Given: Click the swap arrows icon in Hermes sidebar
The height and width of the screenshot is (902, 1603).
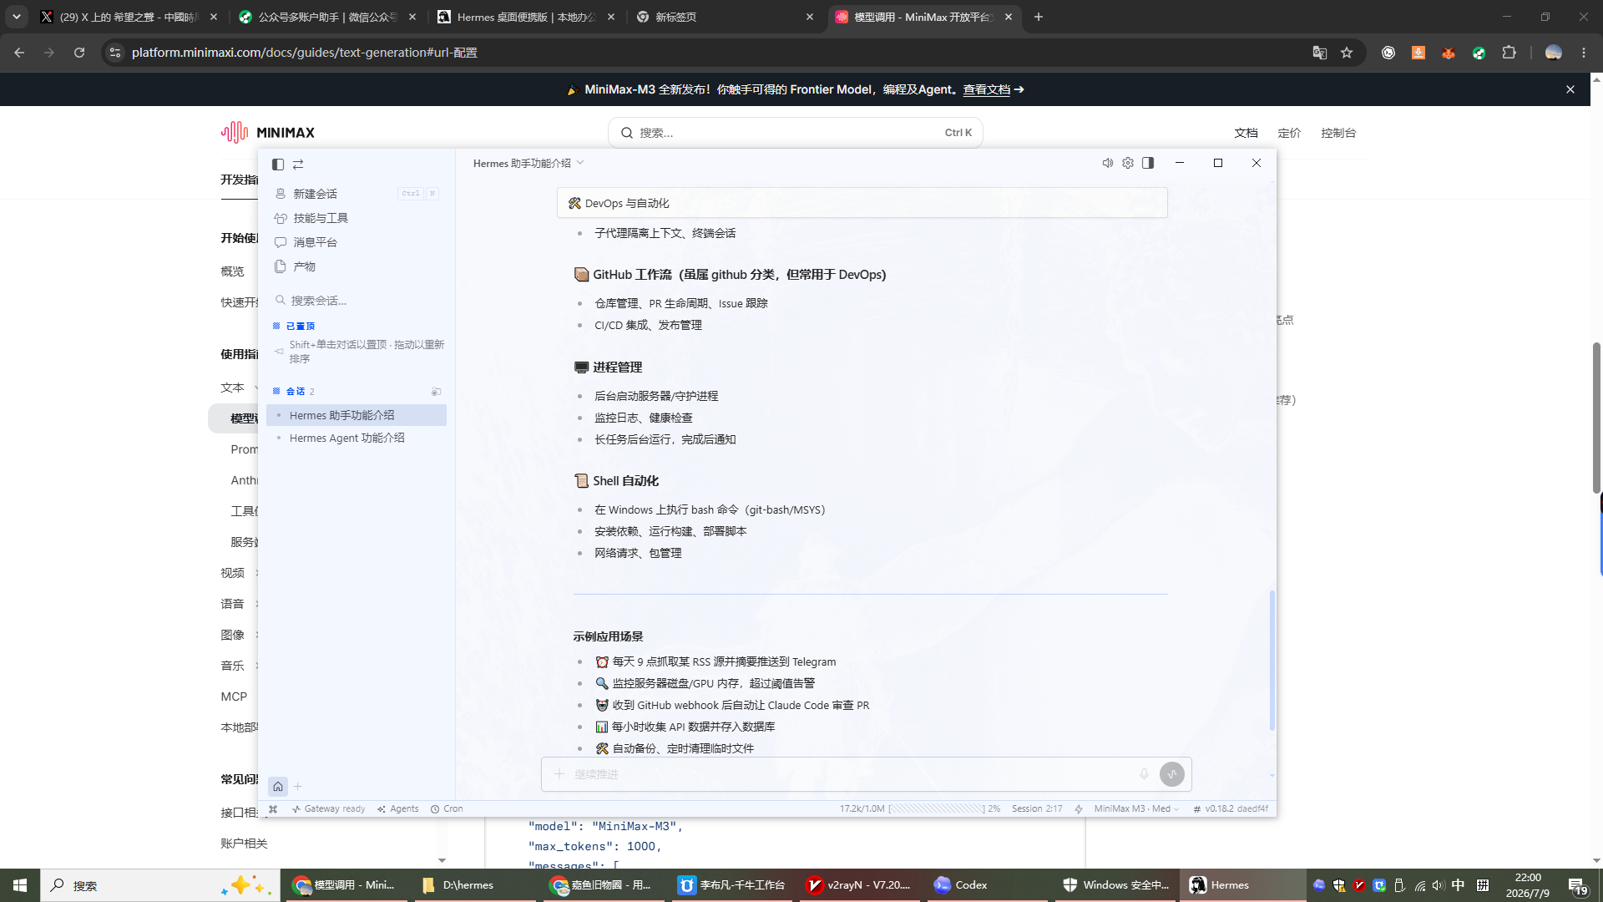Looking at the screenshot, I should click(298, 165).
